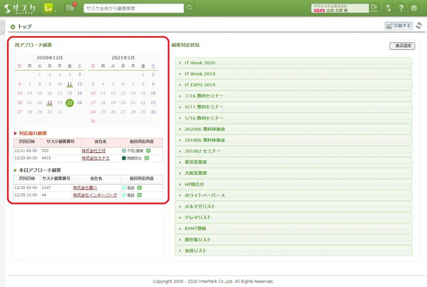Select December 25 highlighted on calendar
Viewport: 427px width, 287px height.
pyautogui.click(x=70, y=103)
